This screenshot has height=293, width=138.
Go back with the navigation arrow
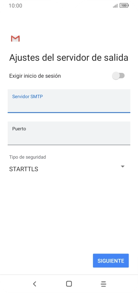[x=34, y=284]
